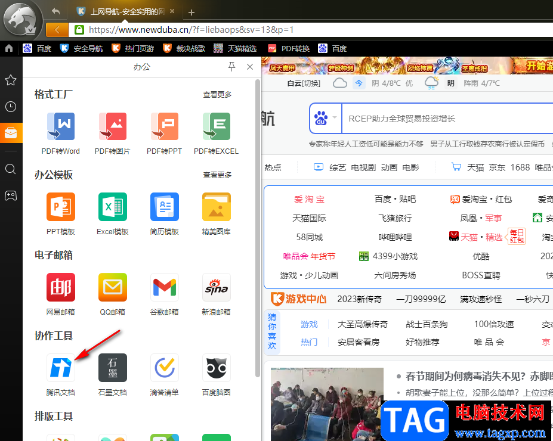553x441 pixels.
Task: Open PDF转EXCEL converter
Action: pos(216,133)
